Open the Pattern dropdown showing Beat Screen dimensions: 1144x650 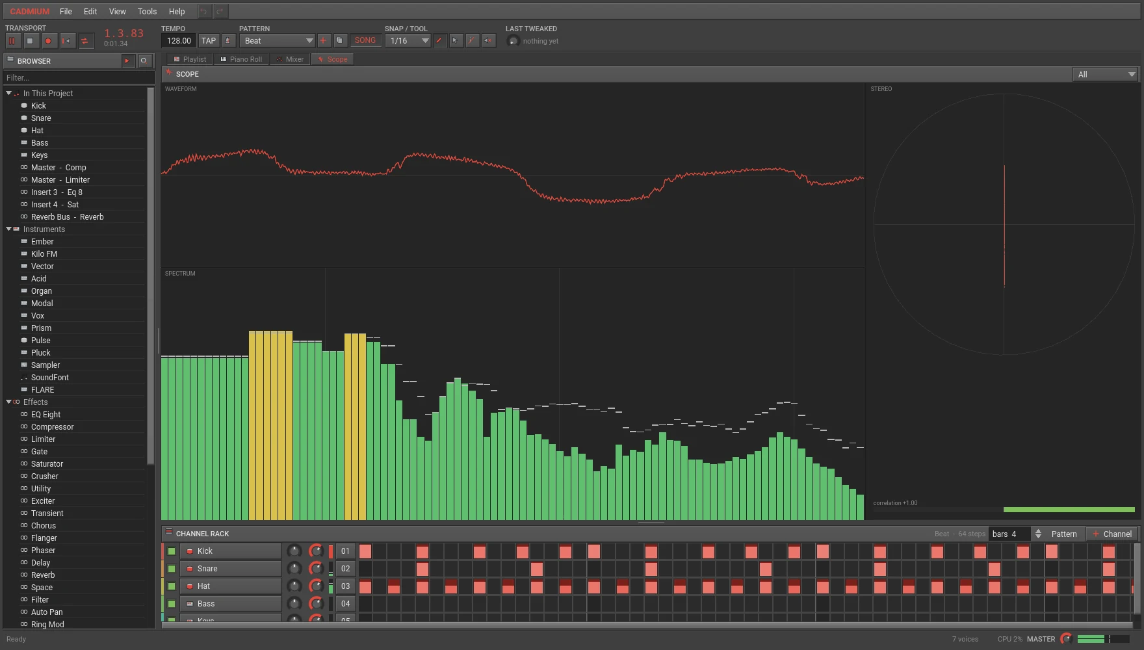point(277,40)
